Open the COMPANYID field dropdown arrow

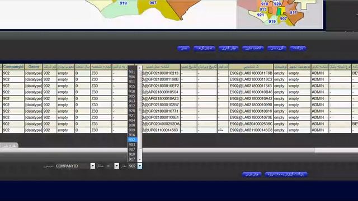[92, 166]
